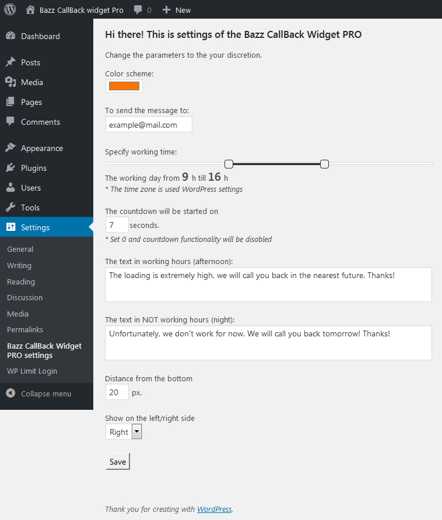Open Discussion settings submenu
This screenshot has width=442, height=520.
[x=25, y=297]
